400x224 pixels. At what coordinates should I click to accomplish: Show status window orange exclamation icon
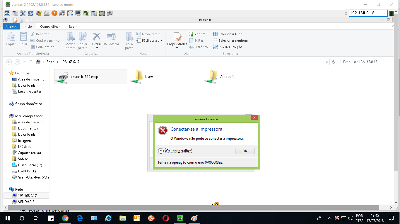click(54, 13)
